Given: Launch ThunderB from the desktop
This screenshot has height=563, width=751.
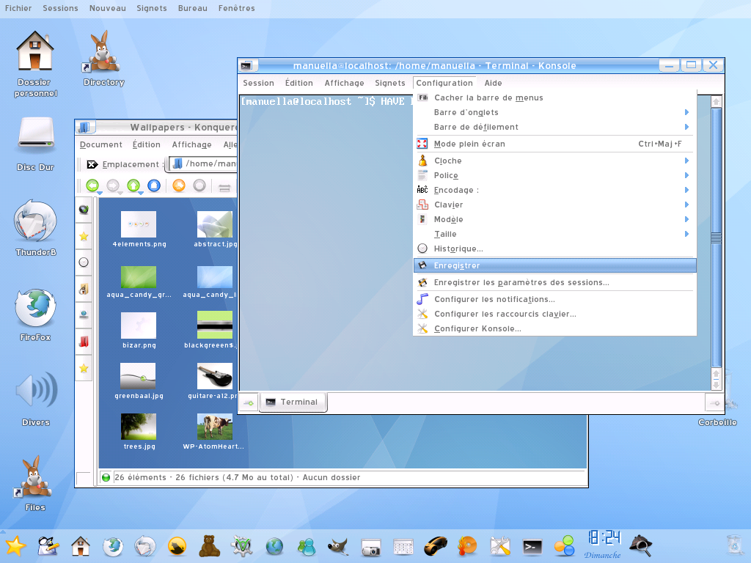Looking at the screenshot, I should click(x=35, y=229).
